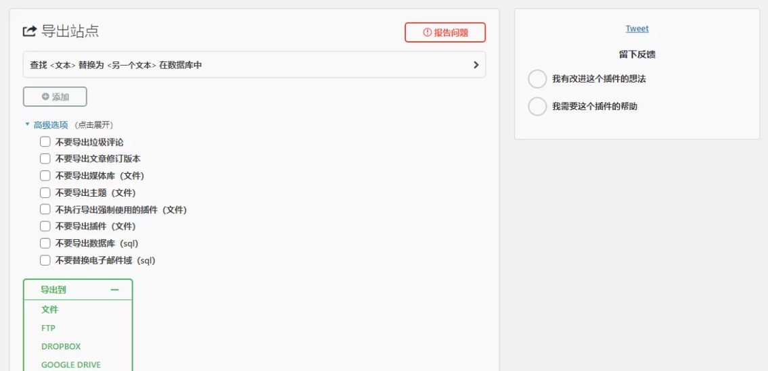Choose DROPBOX as export target

[61, 347]
